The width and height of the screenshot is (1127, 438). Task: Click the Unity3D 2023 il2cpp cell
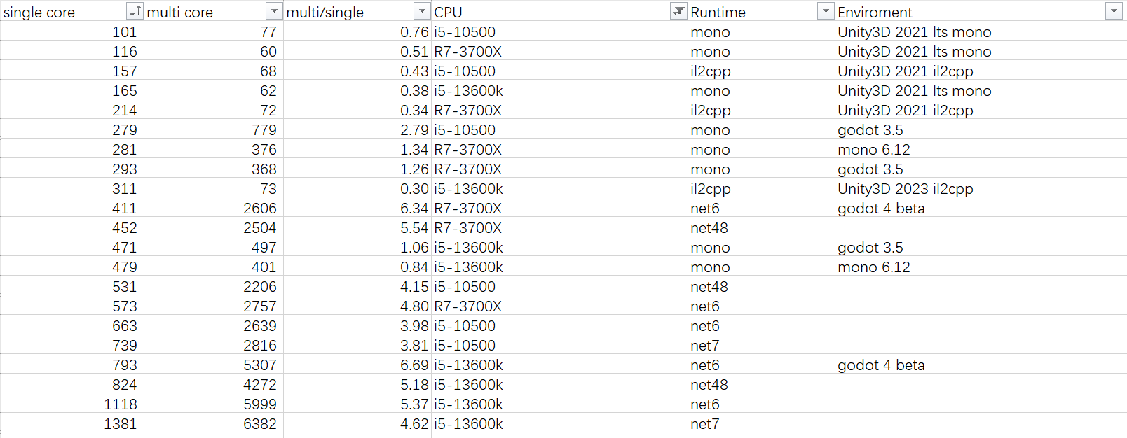pos(905,188)
